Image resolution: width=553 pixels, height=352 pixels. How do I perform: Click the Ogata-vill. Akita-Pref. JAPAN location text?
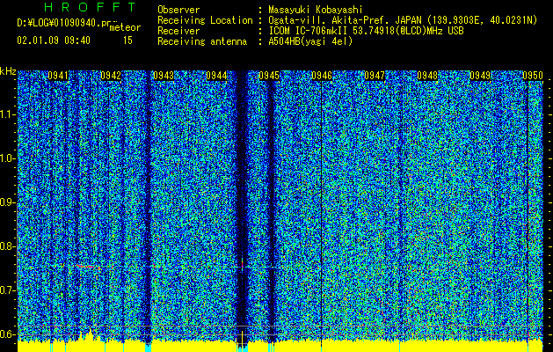point(403,20)
